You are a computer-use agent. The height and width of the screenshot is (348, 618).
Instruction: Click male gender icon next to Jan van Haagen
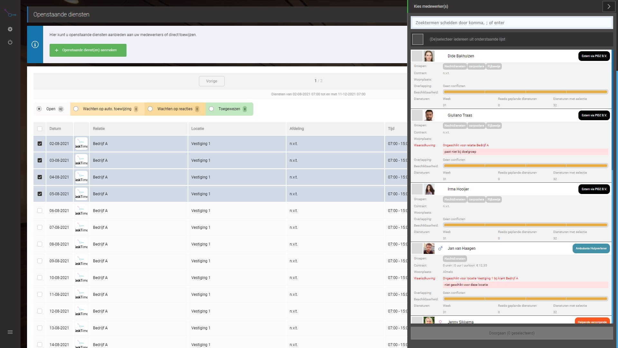coord(440,248)
